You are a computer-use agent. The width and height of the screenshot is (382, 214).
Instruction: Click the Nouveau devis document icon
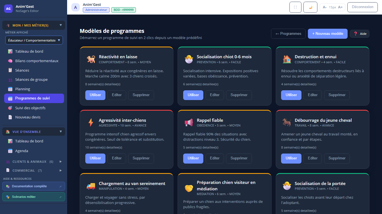pyautogui.click(x=10, y=117)
